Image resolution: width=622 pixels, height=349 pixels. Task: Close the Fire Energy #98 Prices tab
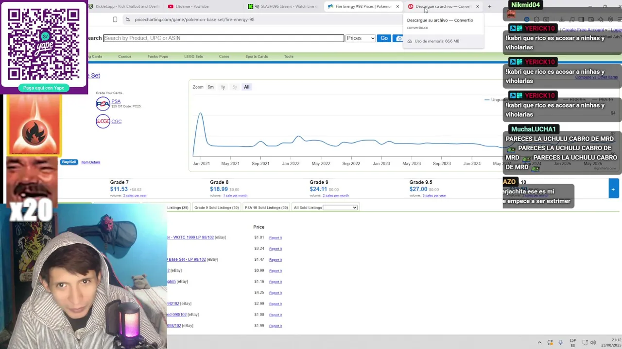tap(397, 6)
